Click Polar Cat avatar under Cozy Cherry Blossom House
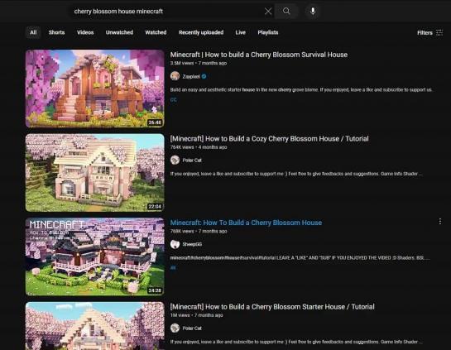This screenshot has width=451, height=350. point(175,160)
